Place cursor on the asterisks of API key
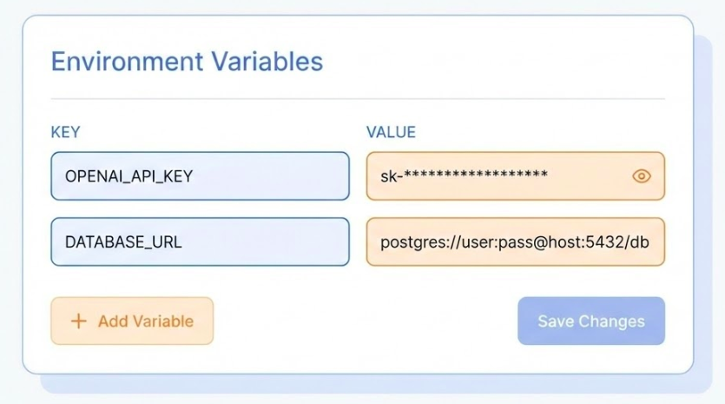Screen dimensions: 725x404 [x=476, y=176]
